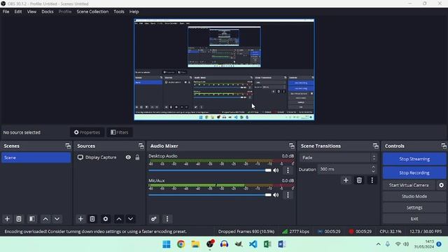
Task: Open the Docks menu
Action: click(48, 12)
